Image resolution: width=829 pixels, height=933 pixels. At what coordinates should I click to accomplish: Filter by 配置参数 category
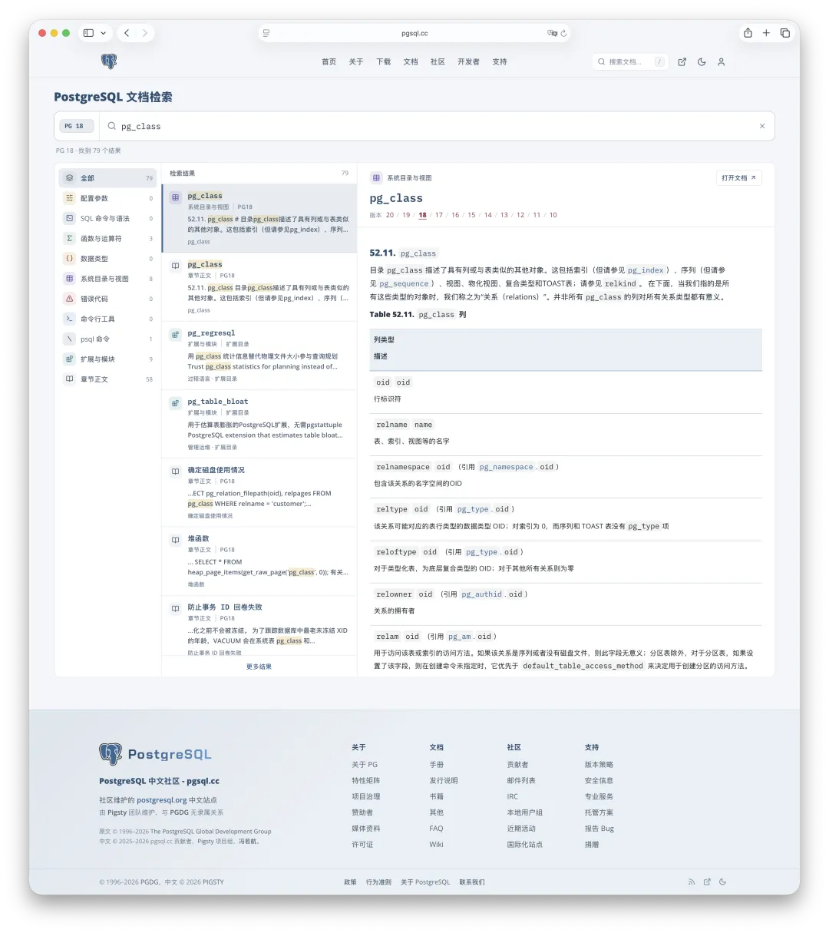click(107, 198)
